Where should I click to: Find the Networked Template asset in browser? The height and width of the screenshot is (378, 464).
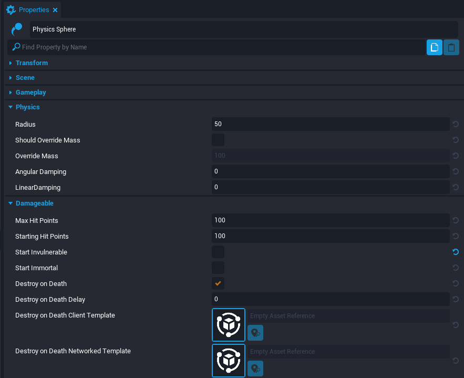255,369
